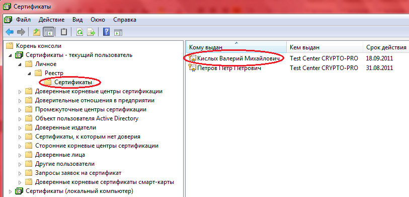Click the Export list toolbar icon

tap(91, 32)
